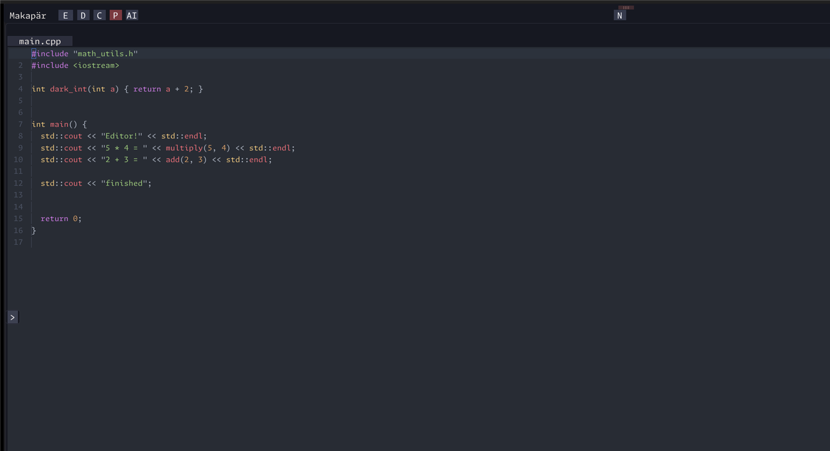Expand the panel with the > chevron
The height and width of the screenshot is (451, 830).
(13, 317)
